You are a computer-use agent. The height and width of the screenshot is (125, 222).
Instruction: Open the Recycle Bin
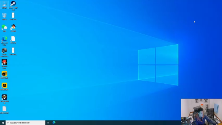[x=4, y=16]
